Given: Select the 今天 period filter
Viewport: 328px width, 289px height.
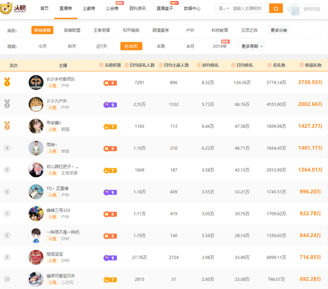Looking at the screenshot, I should pos(43,47).
